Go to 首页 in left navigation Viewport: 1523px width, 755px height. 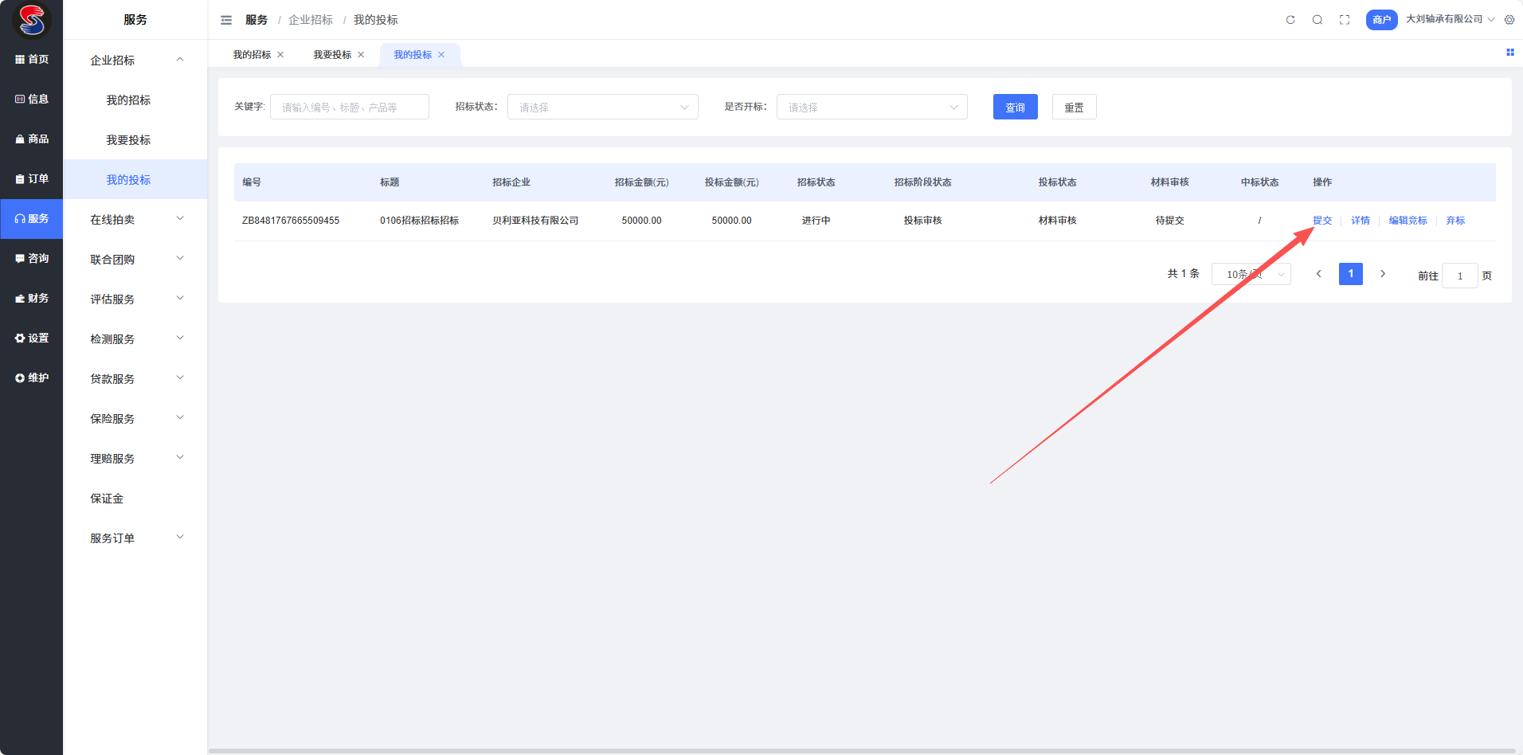[32, 60]
